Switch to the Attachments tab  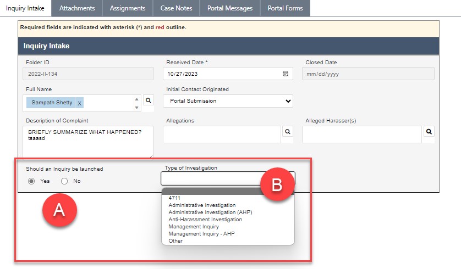pos(77,8)
